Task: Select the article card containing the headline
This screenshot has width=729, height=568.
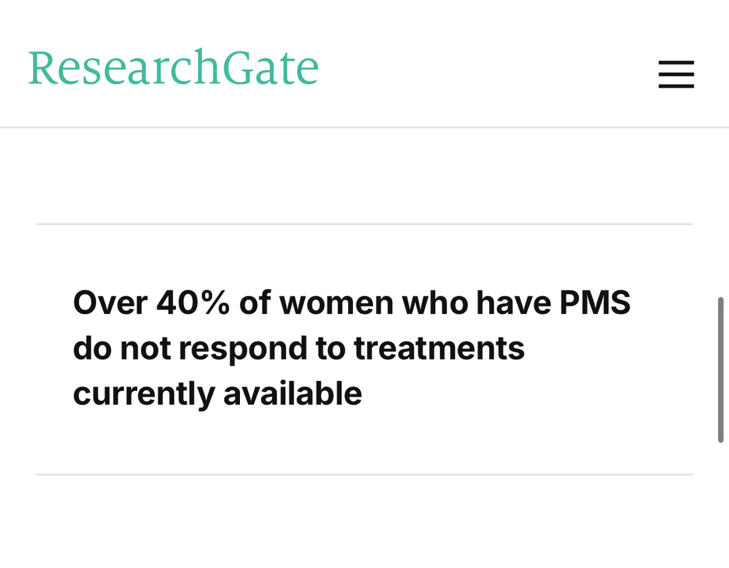Action: [364, 347]
